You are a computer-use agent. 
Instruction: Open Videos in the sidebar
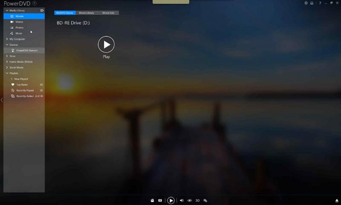point(24,22)
